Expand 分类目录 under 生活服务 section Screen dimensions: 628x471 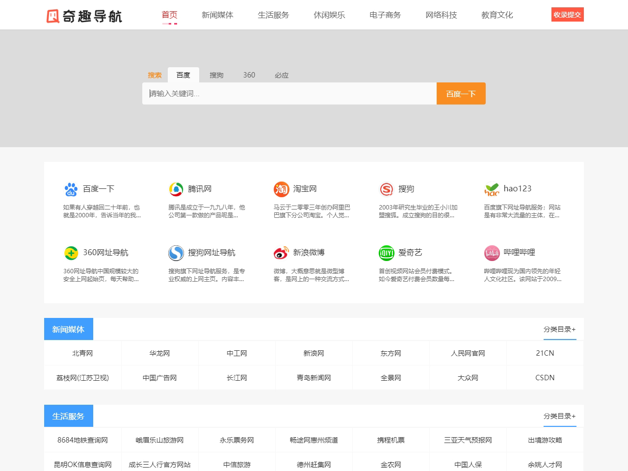click(x=559, y=417)
